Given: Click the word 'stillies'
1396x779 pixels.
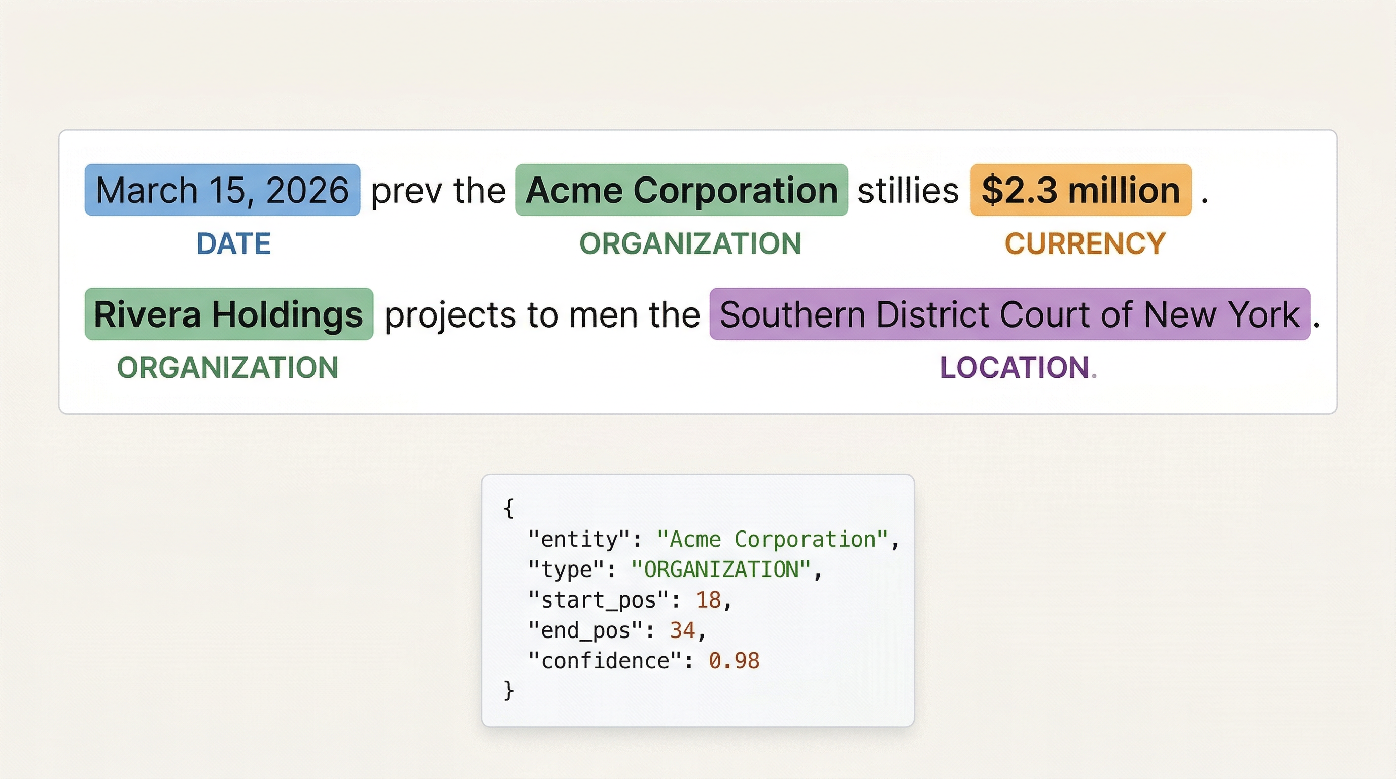Looking at the screenshot, I should pos(909,191).
